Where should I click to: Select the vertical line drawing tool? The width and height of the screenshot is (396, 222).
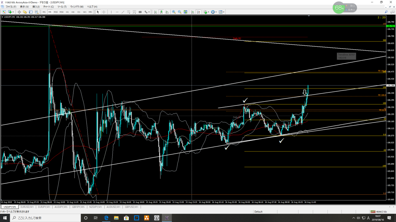tap(111, 12)
